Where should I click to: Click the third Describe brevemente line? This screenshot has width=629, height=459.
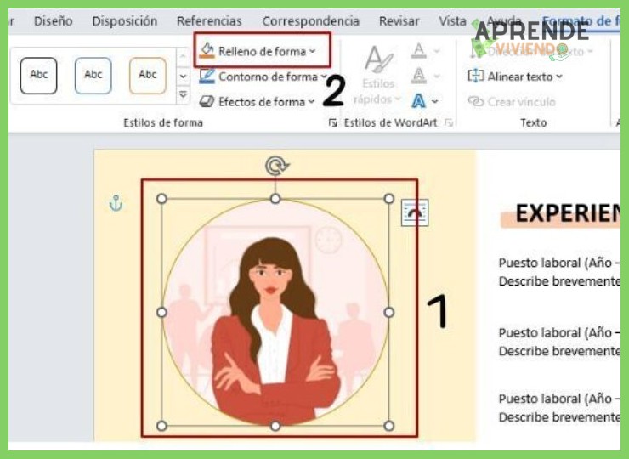[559, 416]
